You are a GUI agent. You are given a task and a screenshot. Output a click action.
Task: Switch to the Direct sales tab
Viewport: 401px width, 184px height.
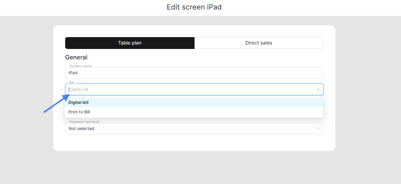(259, 43)
